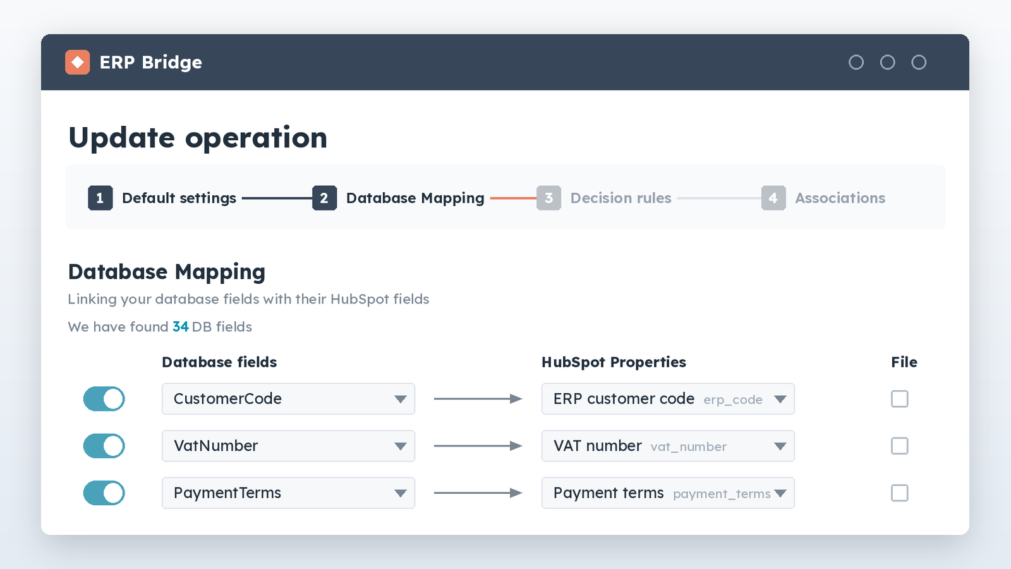Image resolution: width=1011 pixels, height=569 pixels.
Task: Disable the VatNumber mapping toggle
Action: (x=104, y=446)
